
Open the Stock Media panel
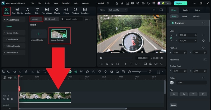click(17, 11)
